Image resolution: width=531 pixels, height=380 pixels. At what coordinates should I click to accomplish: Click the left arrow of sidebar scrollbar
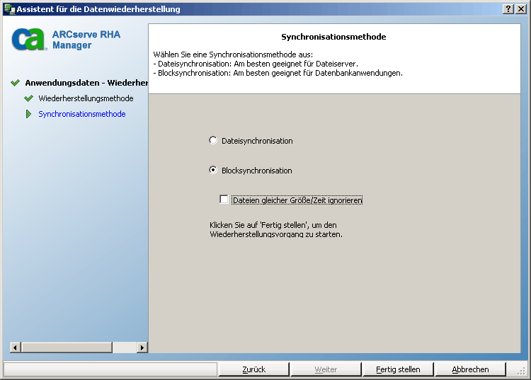click(x=16, y=347)
